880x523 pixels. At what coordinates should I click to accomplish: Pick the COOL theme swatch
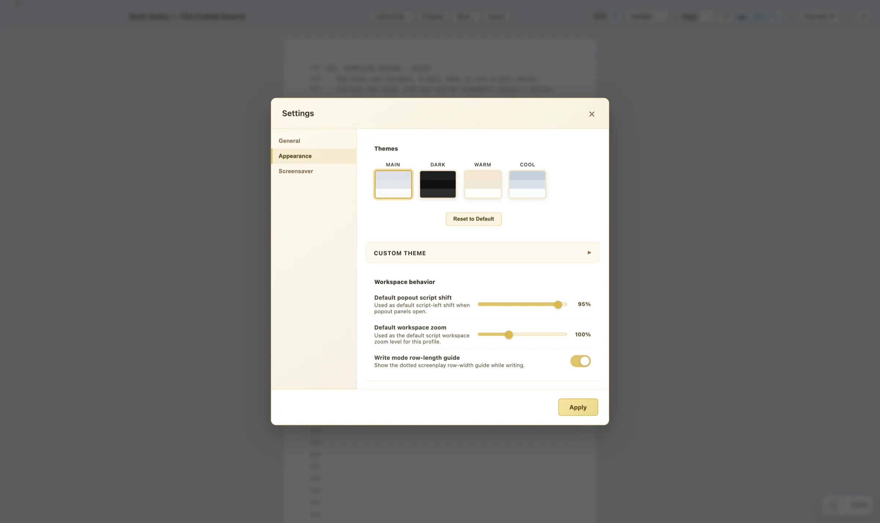527,184
